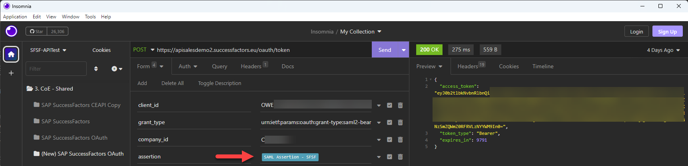Switch to the request Headers tab
Viewport: 688px width, 166px height.
[x=254, y=66]
